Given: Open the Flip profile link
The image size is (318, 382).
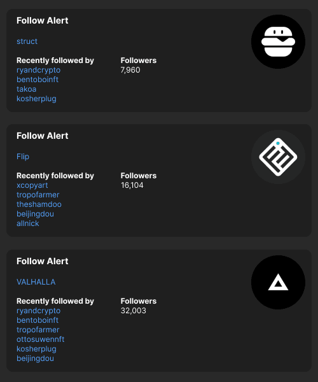Looking at the screenshot, I should coord(23,157).
